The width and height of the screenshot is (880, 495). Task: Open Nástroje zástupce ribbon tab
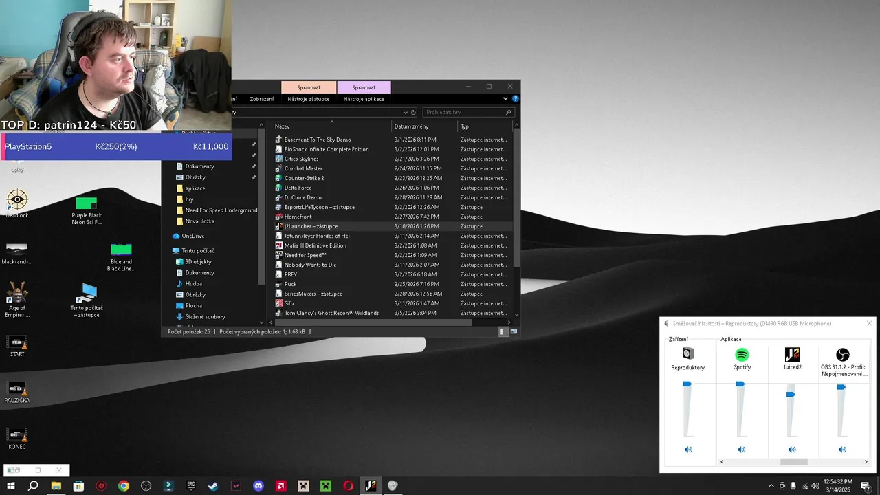(x=309, y=99)
